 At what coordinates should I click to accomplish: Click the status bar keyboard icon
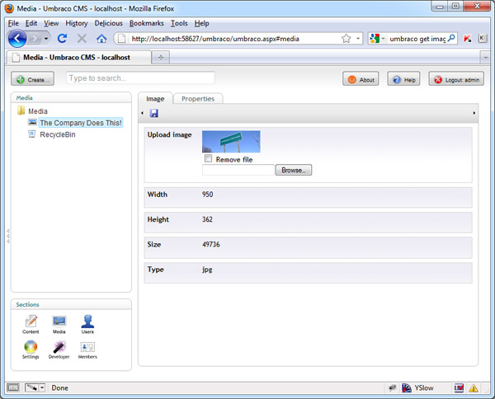[13, 387]
